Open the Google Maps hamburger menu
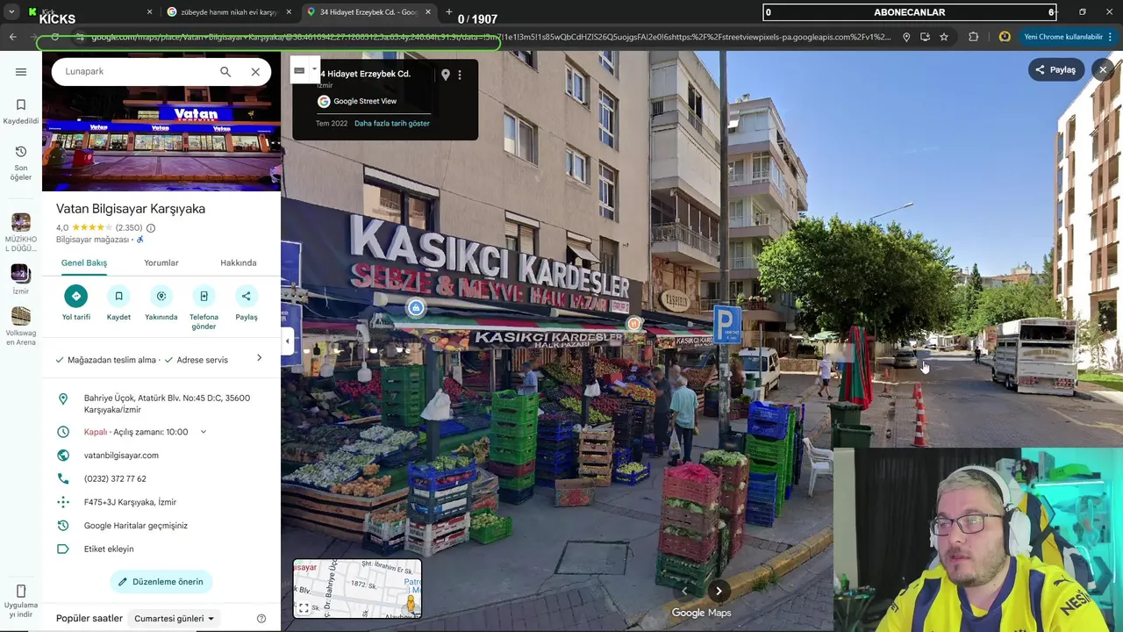Viewport: 1123px width, 632px height. (x=21, y=72)
